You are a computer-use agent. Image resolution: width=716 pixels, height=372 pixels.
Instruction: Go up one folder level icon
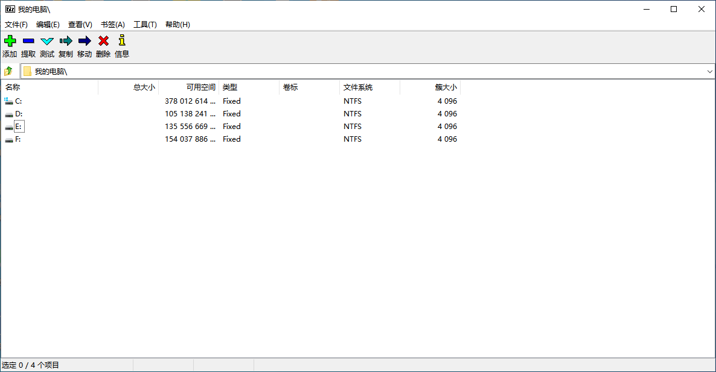[x=9, y=71]
